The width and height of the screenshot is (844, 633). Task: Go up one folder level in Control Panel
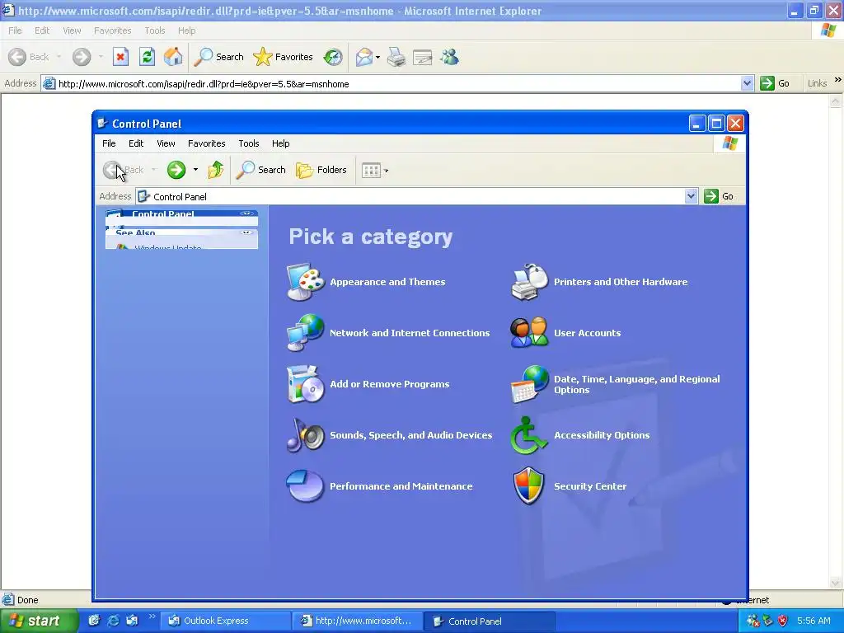click(x=216, y=170)
